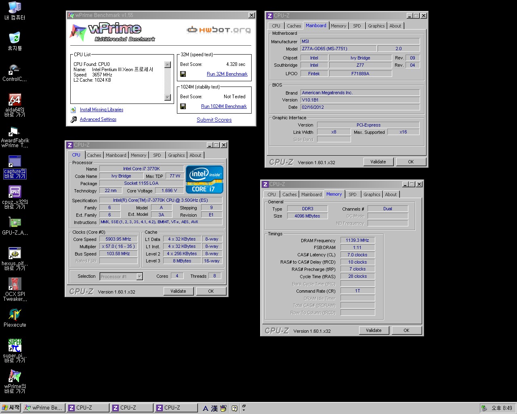Open the hexus_pifast desktop shortcut
The width and height of the screenshot is (517, 414).
coord(15,253)
